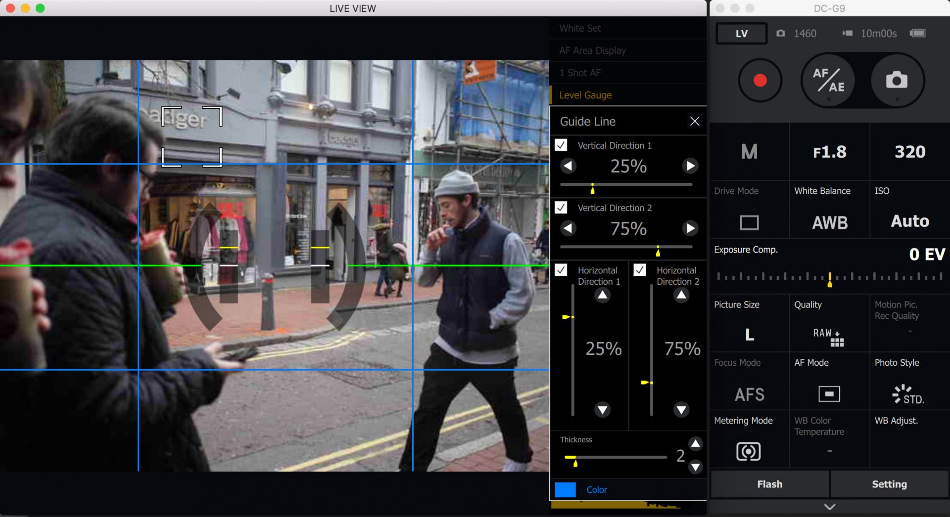The height and width of the screenshot is (517, 950).
Task: Change the Photo Style STD icon
Action: [x=908, y=394]
